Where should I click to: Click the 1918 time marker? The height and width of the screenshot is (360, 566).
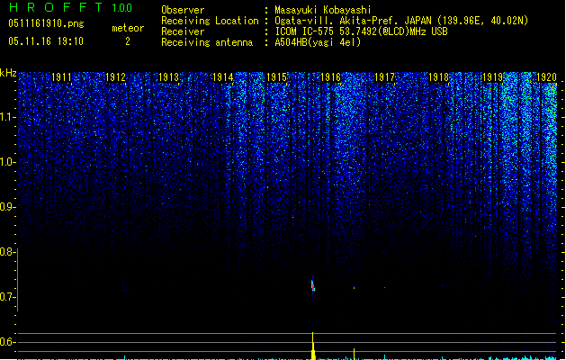[x=438, y=77]
